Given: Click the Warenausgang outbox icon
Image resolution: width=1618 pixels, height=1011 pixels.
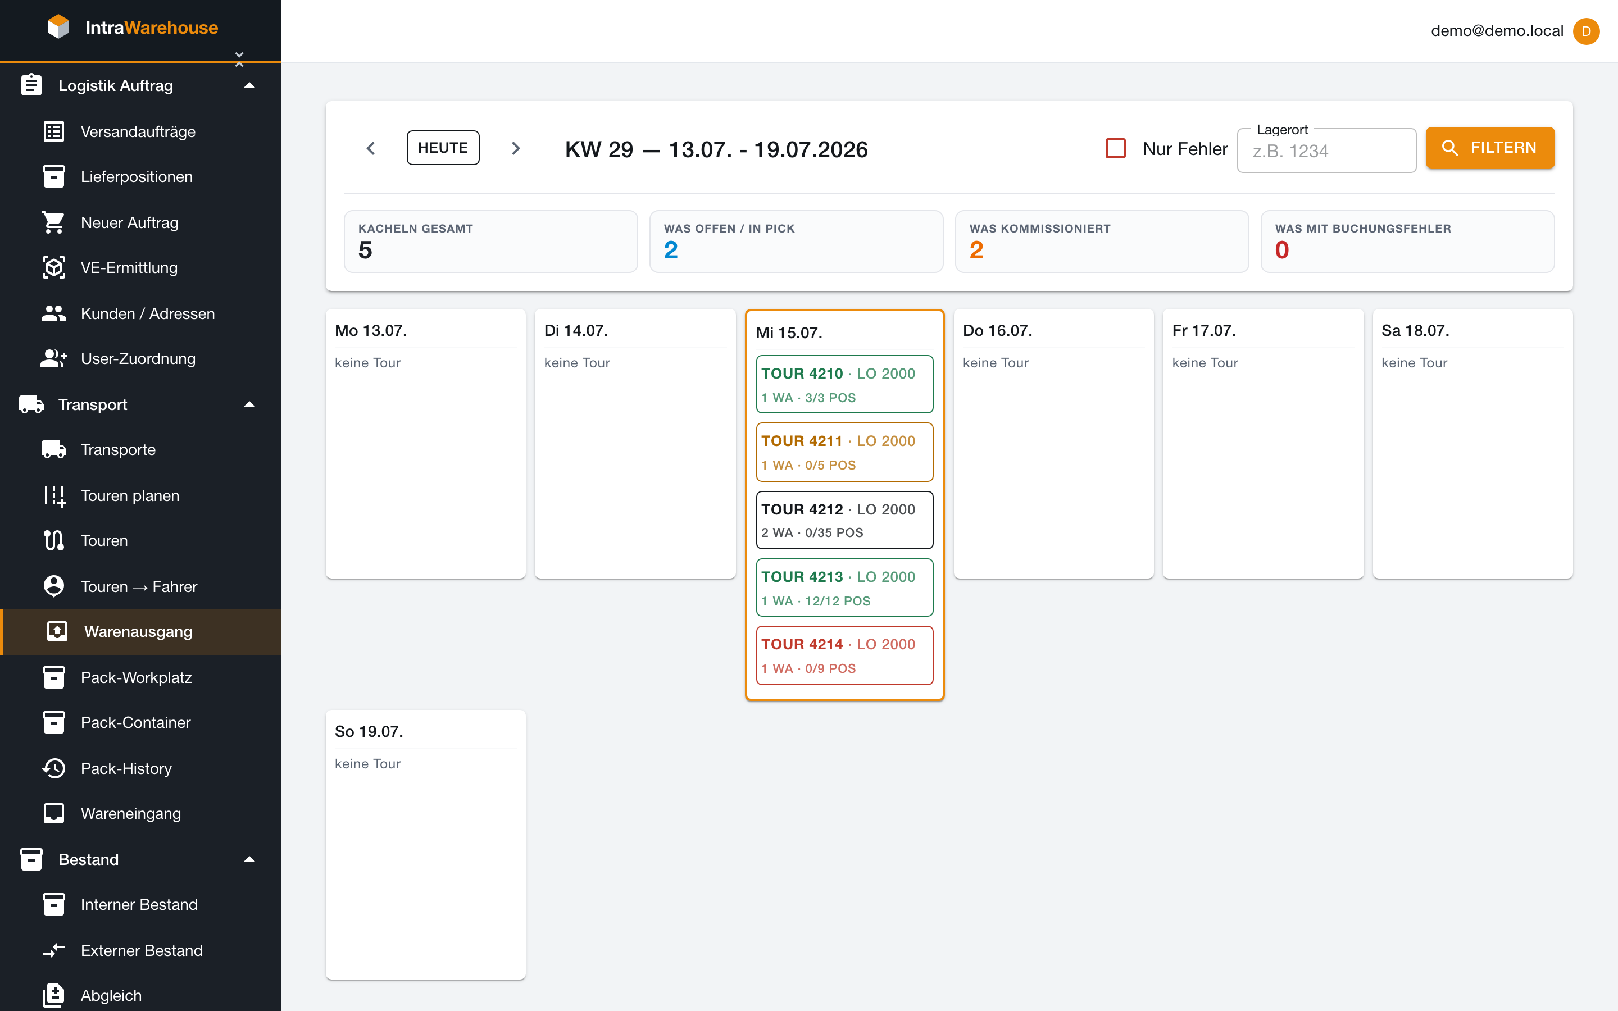Looking at the screenshot, I should (57, 631).
